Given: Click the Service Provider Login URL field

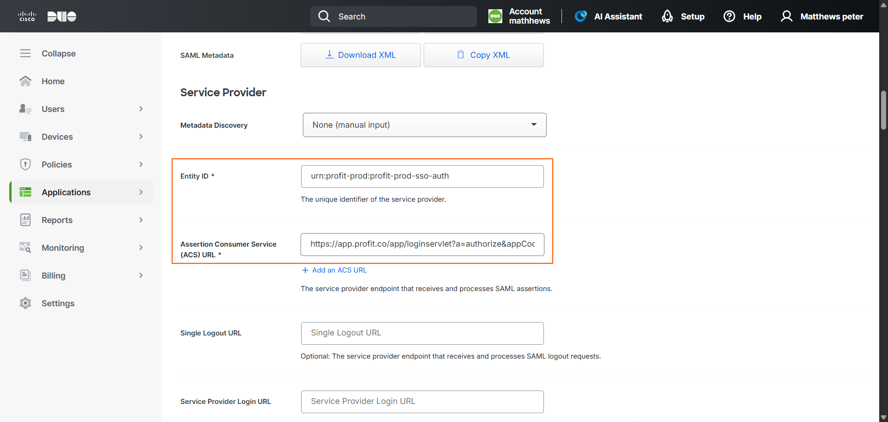Looking at the screenshot, I should click(x=422, y=402).
